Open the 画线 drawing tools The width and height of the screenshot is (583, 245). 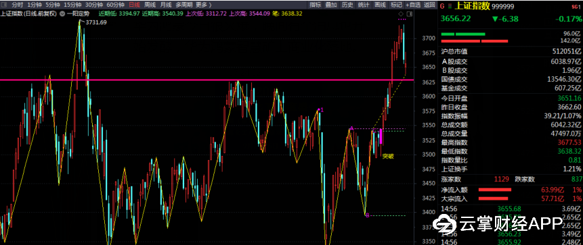380,5
